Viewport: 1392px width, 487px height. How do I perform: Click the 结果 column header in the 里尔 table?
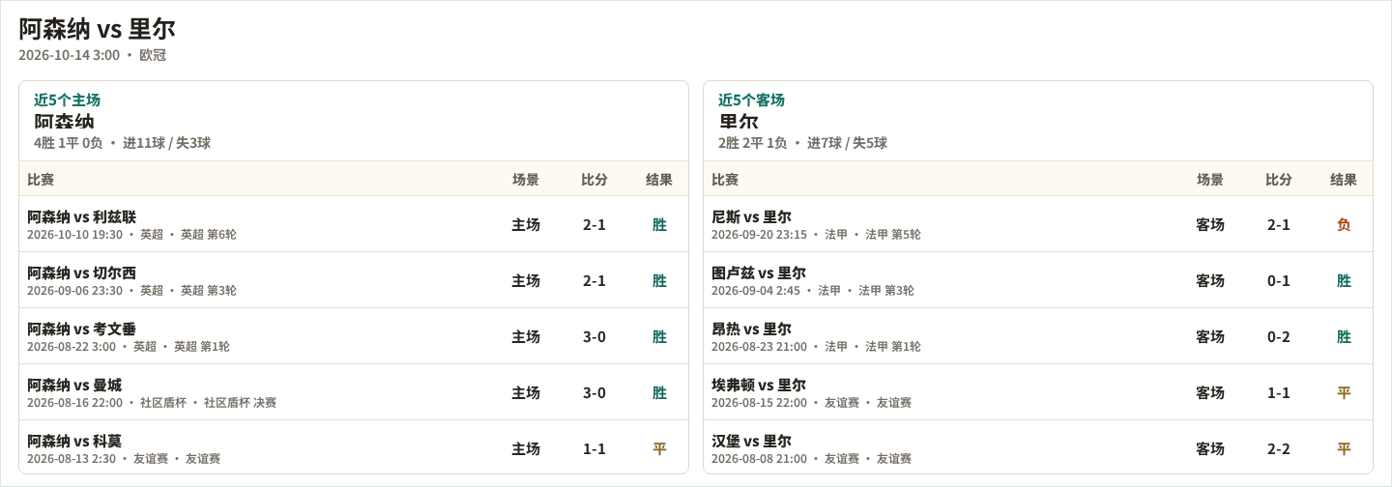1344,179
